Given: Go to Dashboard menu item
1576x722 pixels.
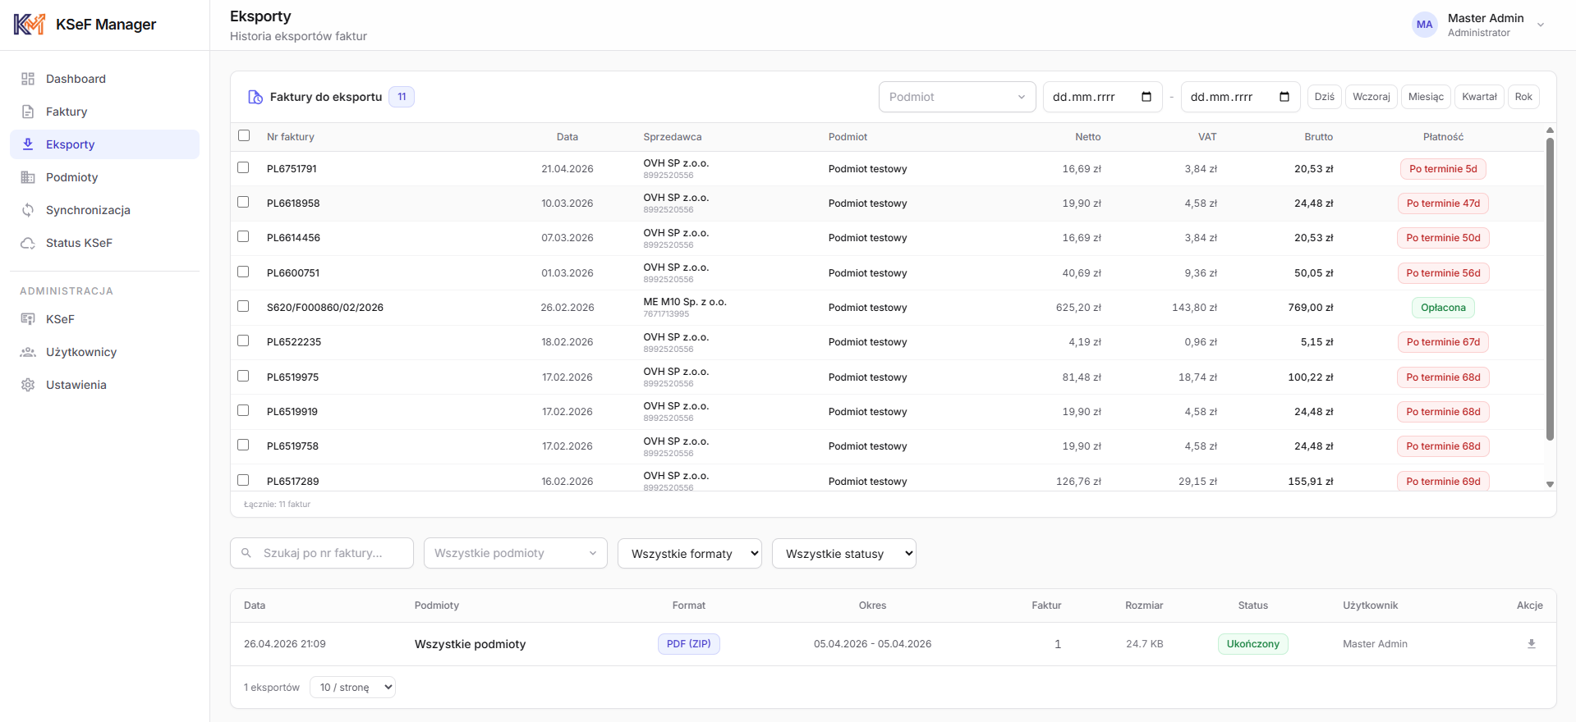Looking at the screenshot, I should [104, 79].
